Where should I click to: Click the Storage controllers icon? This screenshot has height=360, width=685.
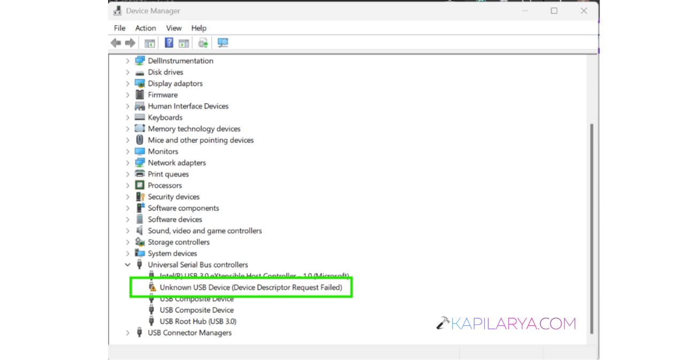click(x=140, y=242)
